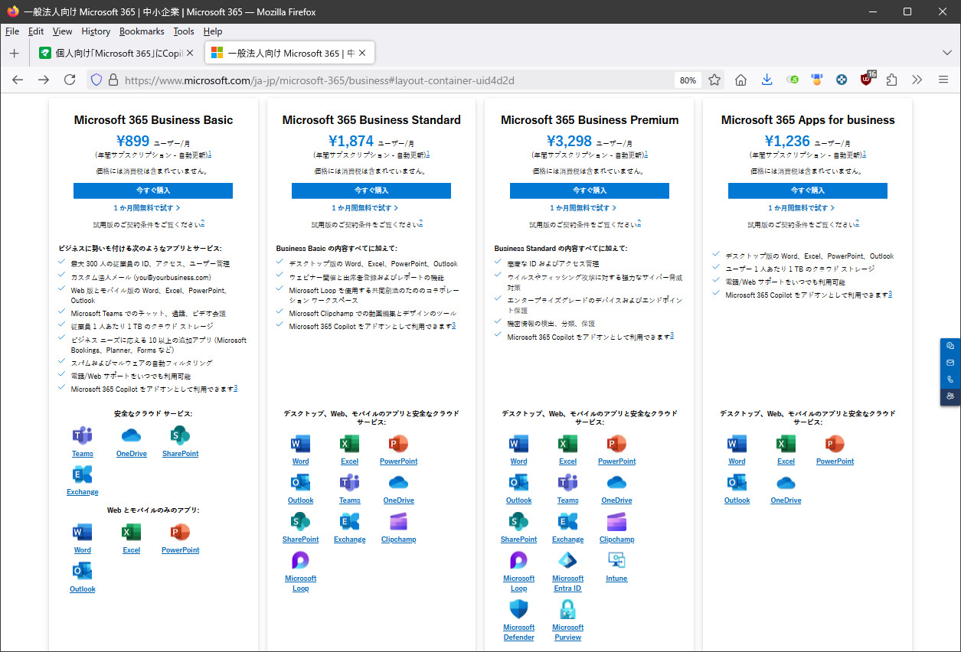This screenshot has width=961, height=652.
Task: Open the Bookmarks menu
Action: click(142, 31)
